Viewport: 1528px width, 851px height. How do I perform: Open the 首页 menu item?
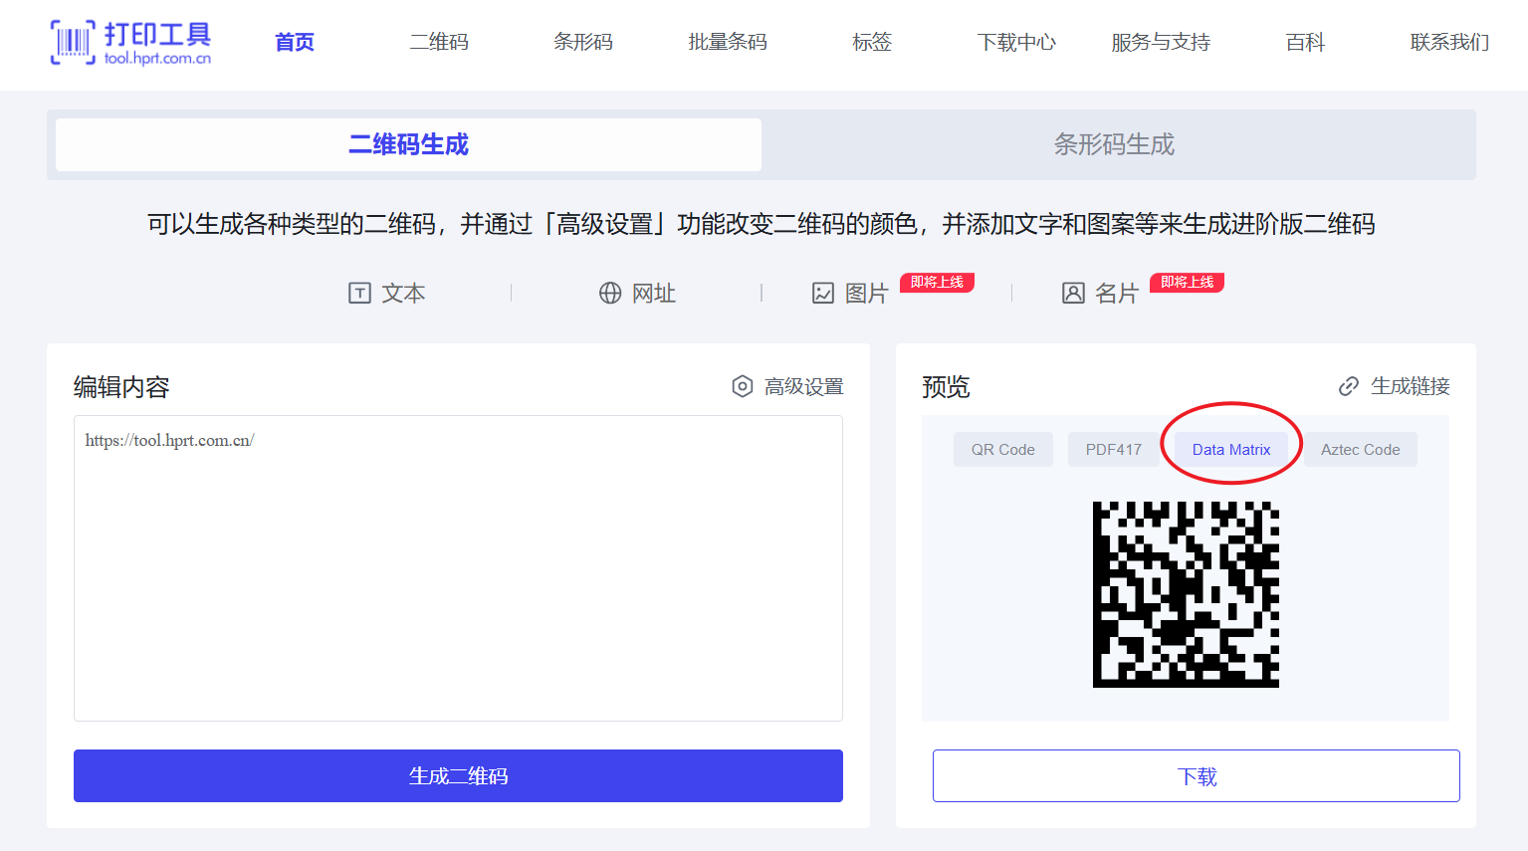pos(295,42)
